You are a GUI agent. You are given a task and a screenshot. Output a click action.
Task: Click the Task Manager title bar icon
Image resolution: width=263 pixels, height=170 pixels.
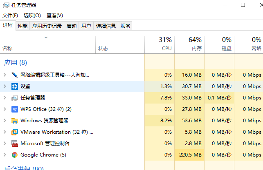click(x=6, y=5)
